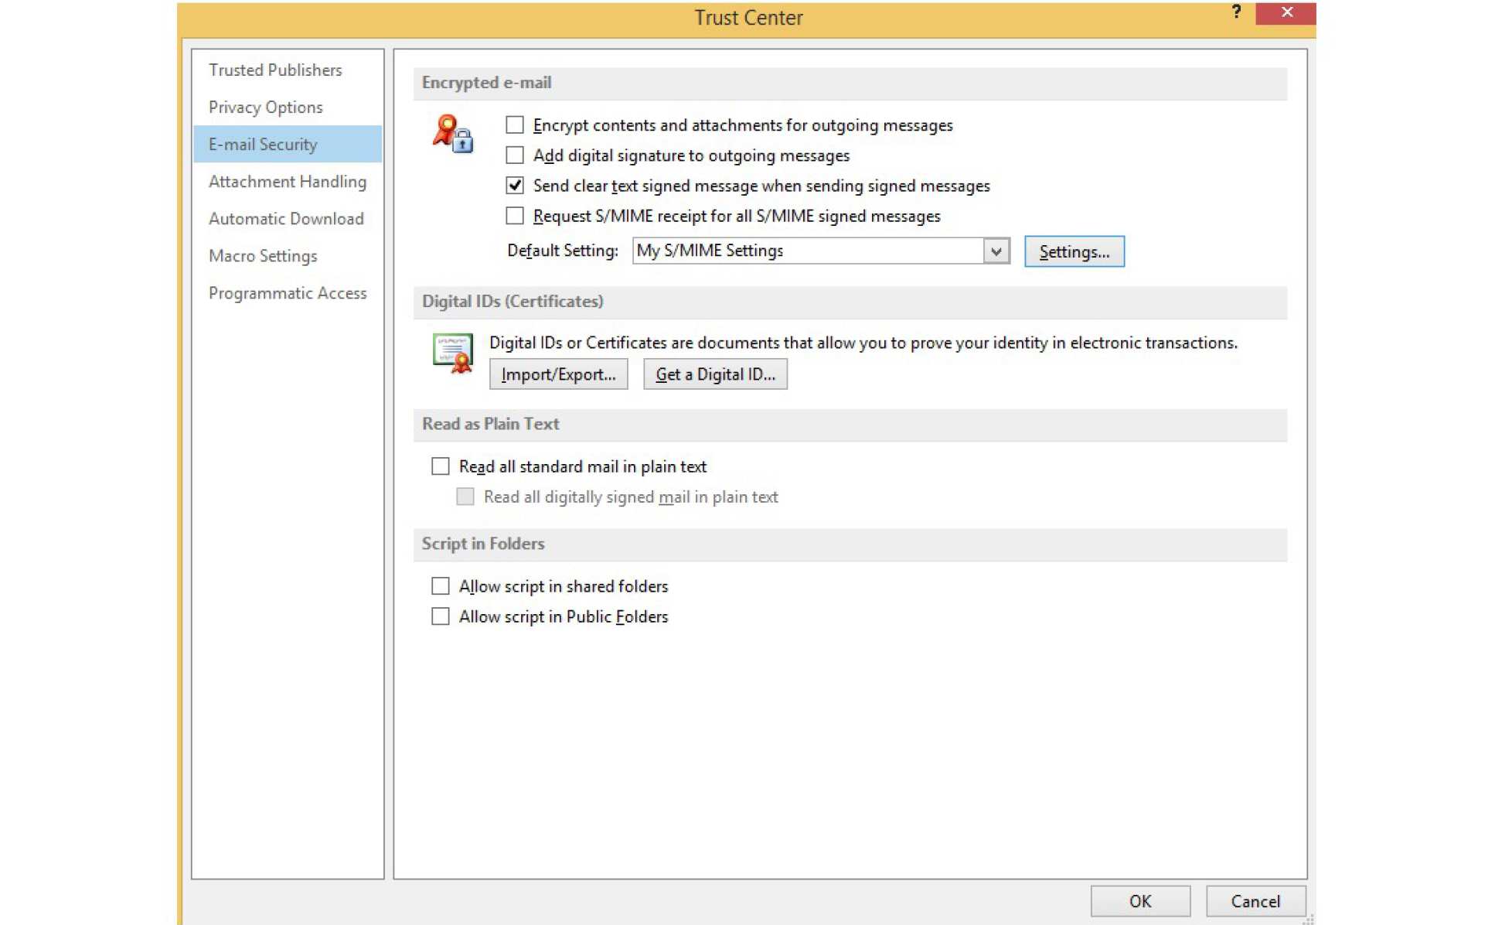Click the Import/Export... button
The height and width of the screenshot is (925, 1495).
pyautogui.click(x=558, y=374)
